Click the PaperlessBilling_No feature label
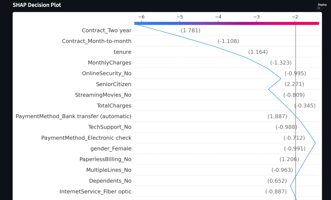The height and width of the screenshot is (200, 331). (x=105, y=159)
